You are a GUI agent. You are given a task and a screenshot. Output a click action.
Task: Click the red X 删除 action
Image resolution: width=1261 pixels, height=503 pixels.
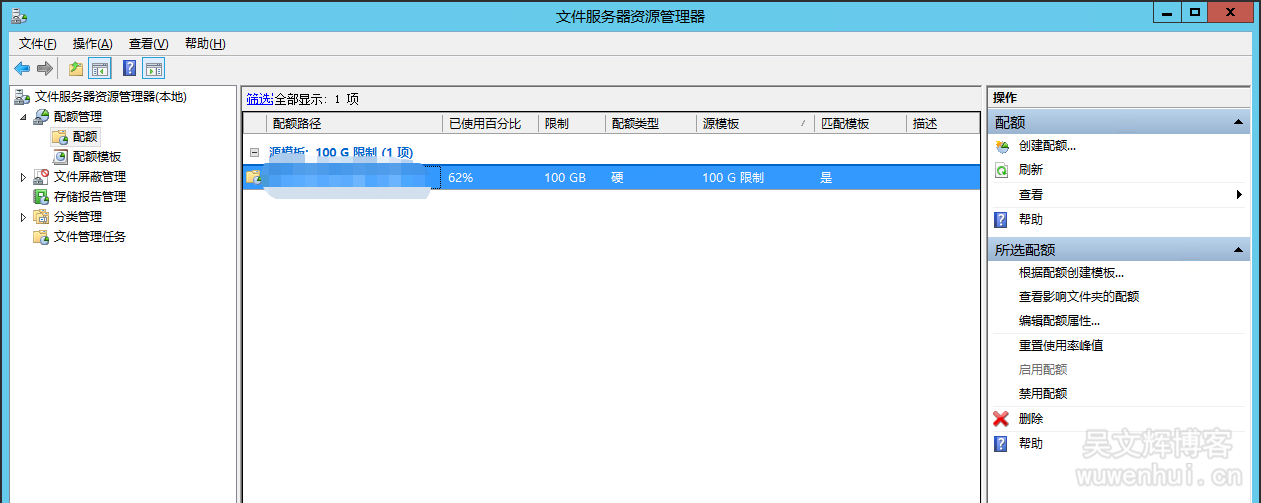1031,419
